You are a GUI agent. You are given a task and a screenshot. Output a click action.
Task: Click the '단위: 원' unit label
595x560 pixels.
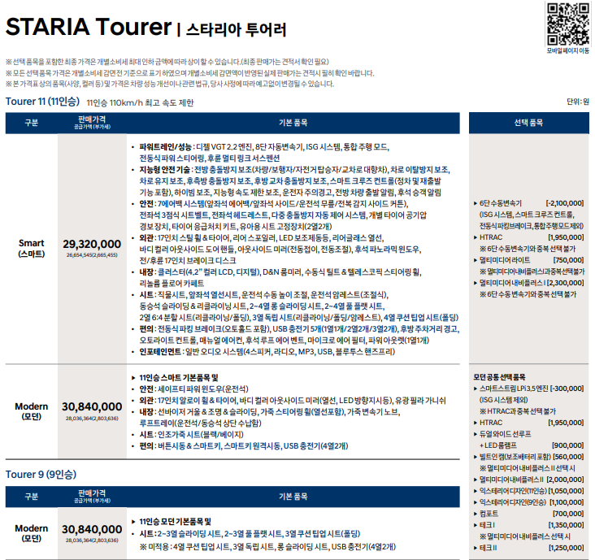[x=578, y=102]
